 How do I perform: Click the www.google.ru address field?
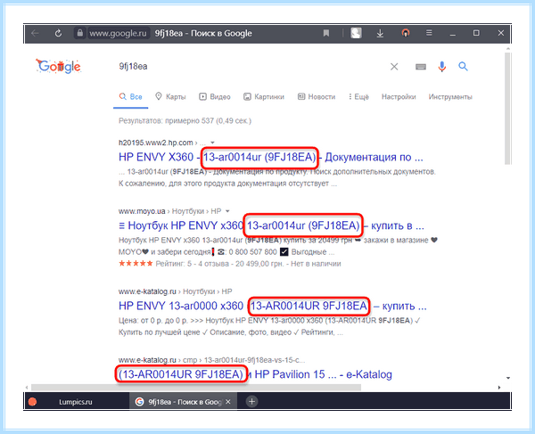(118, 33)
